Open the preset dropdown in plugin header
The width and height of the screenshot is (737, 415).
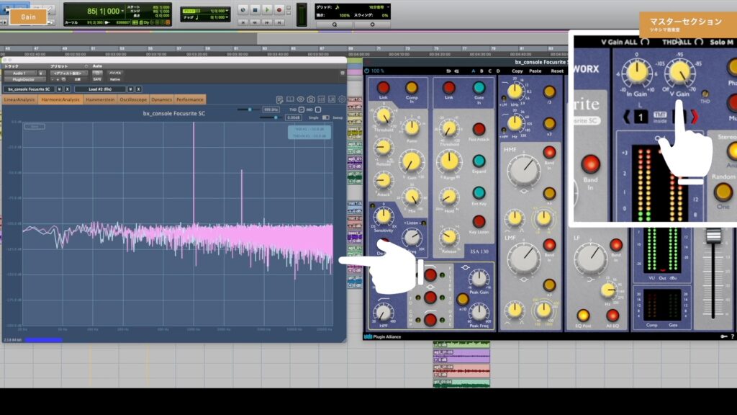(x=68, y=73)
